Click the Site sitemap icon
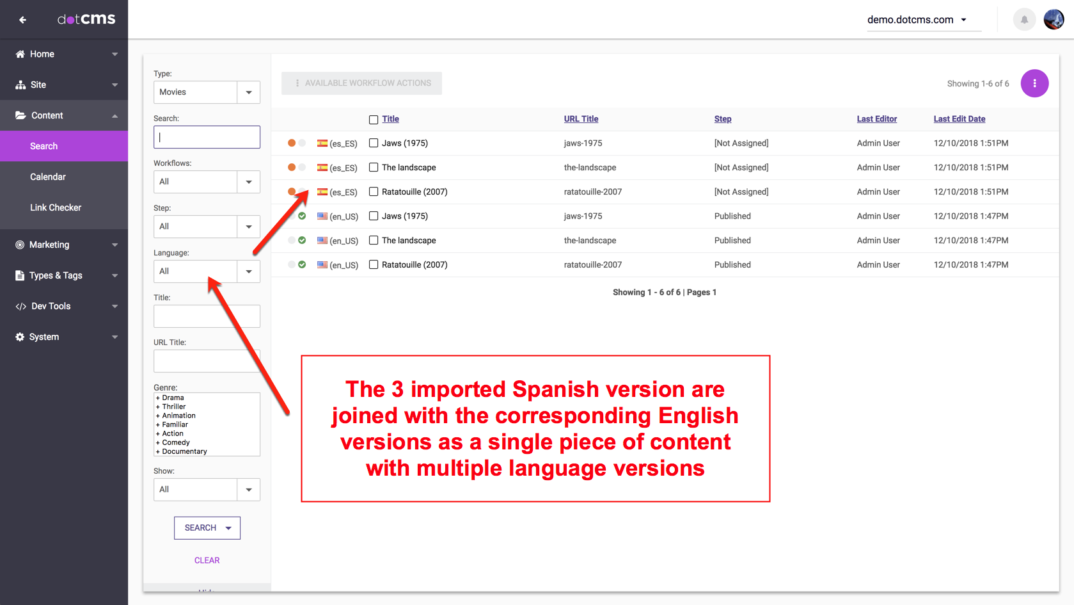Screen dimensions: 1074x605 20,85
